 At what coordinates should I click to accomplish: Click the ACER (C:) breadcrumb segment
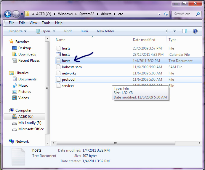44,14
